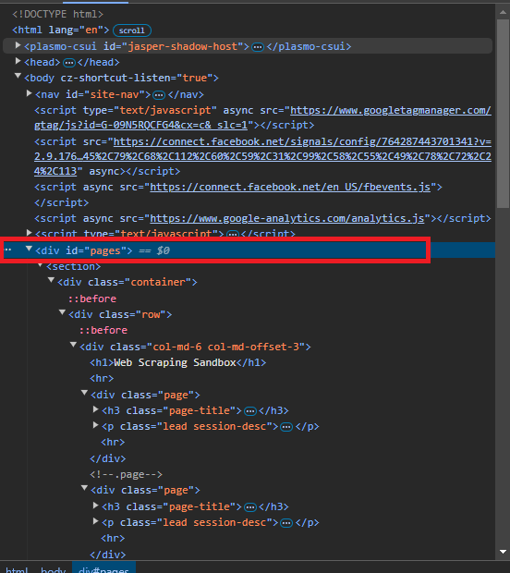Collapse the body element

coord(18,76)
